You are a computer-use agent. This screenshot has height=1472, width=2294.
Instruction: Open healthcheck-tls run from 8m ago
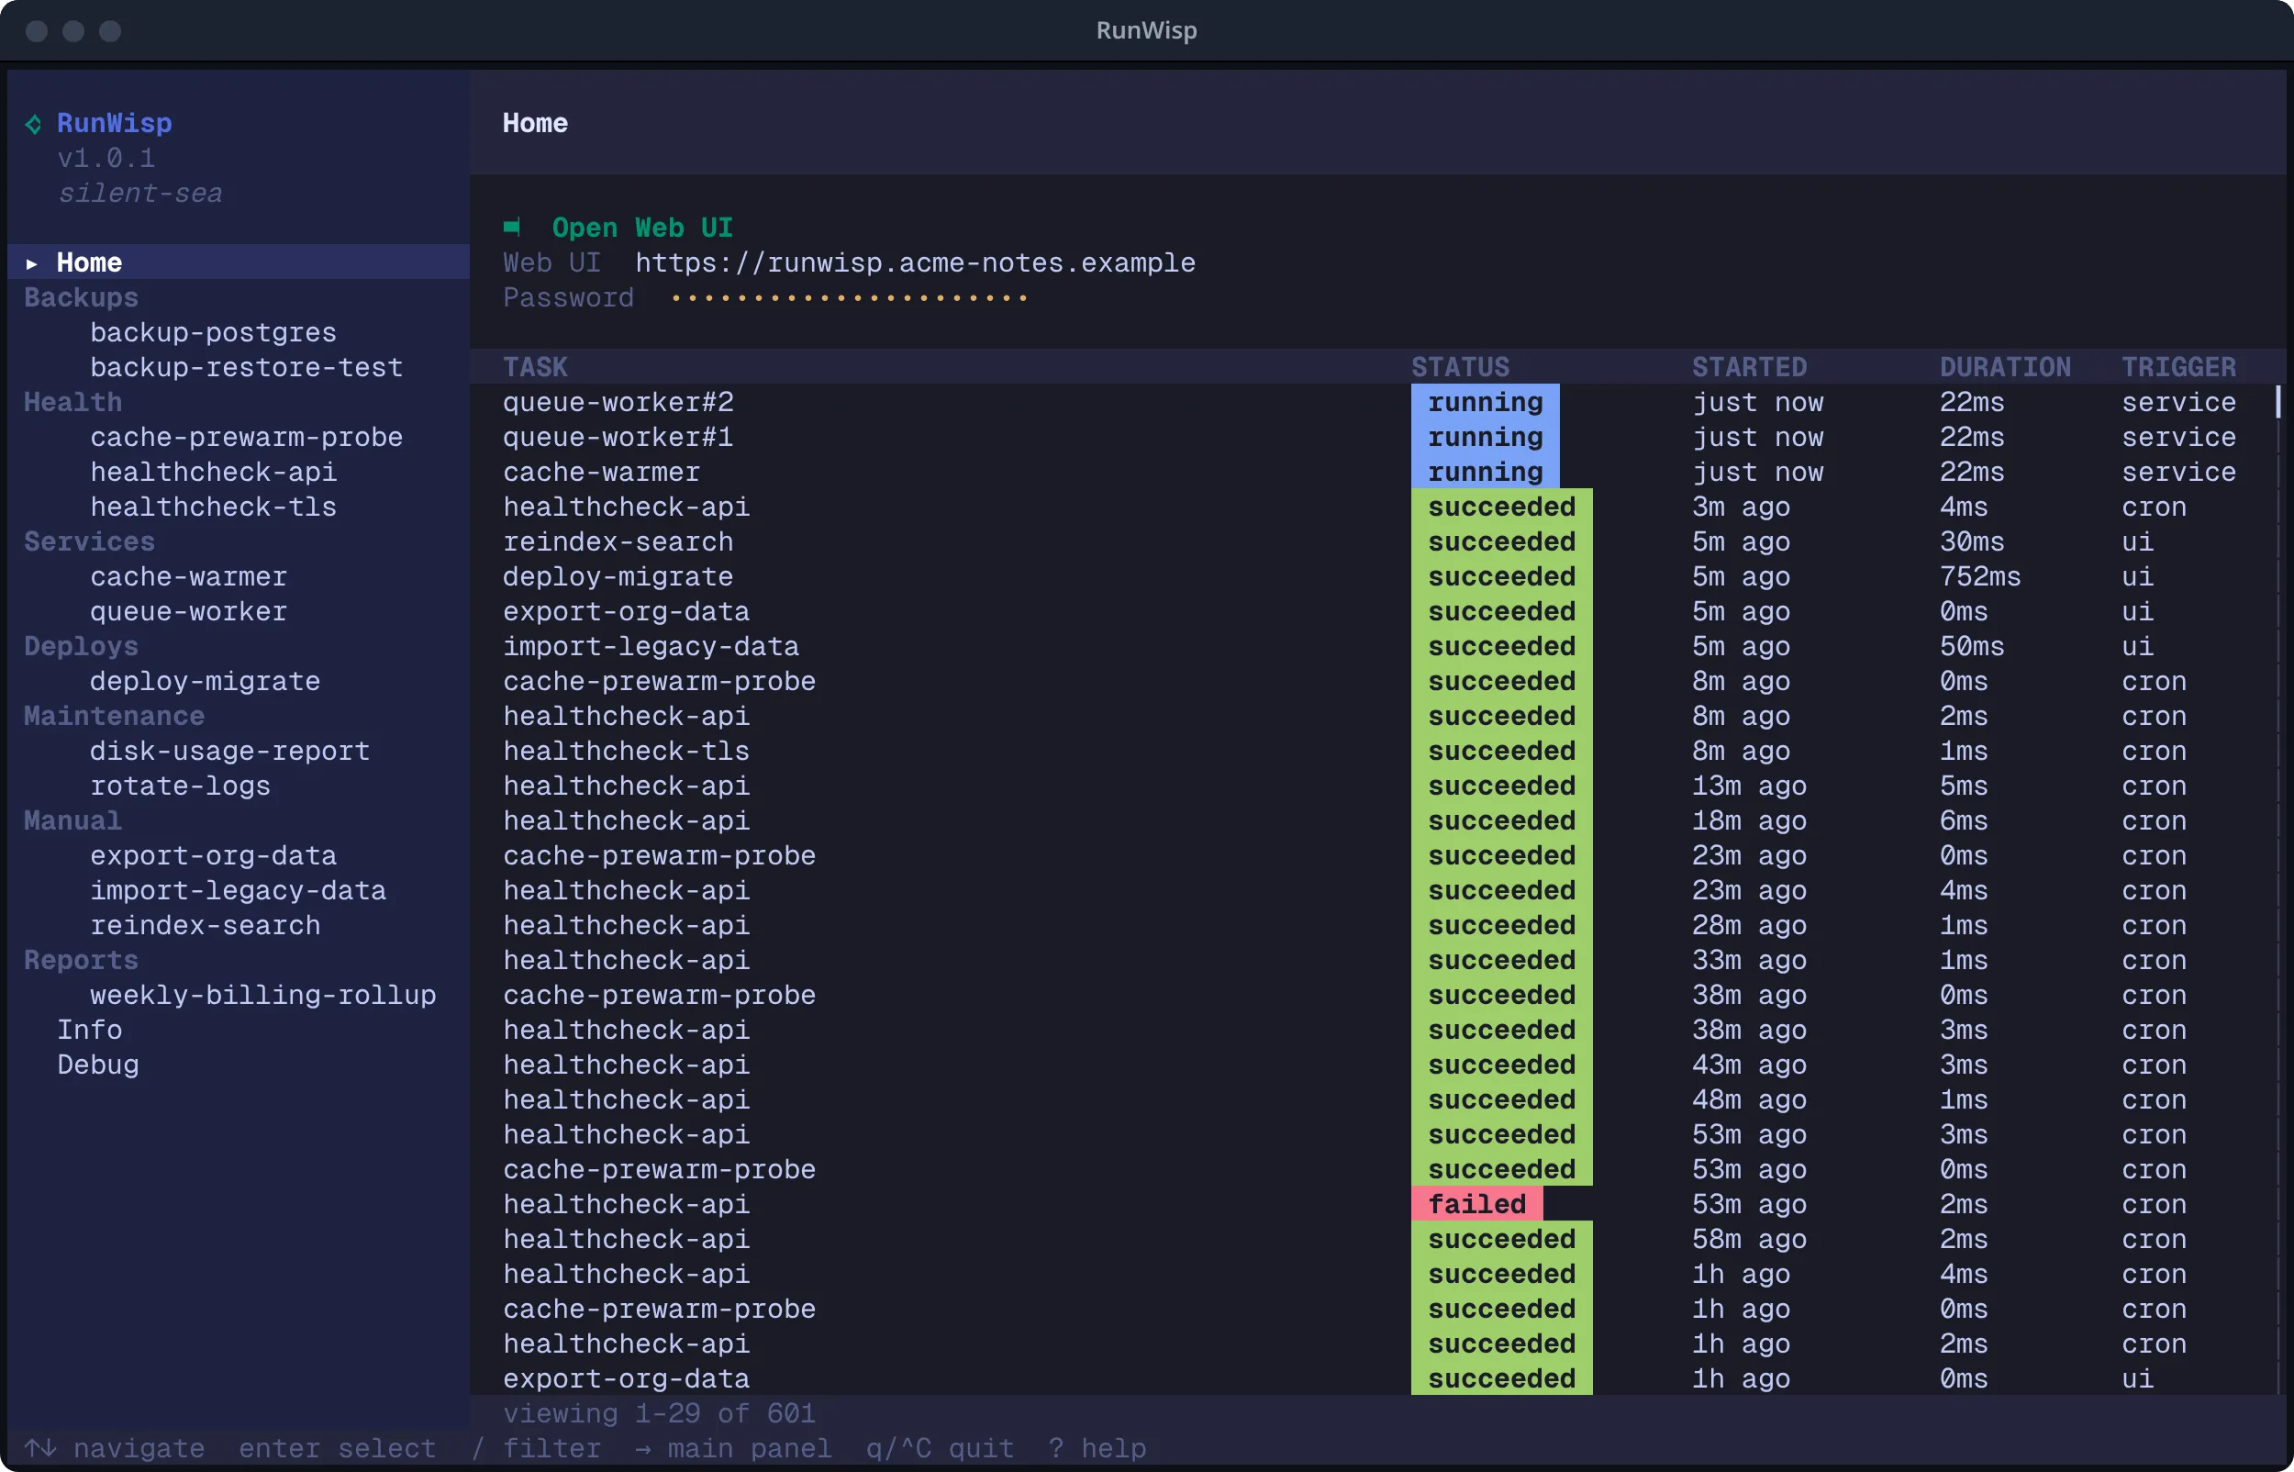[x=1371, y=752]
